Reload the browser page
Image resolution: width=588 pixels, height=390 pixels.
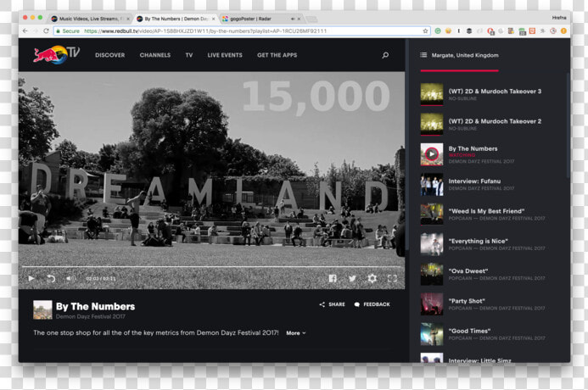coord(46,31)
